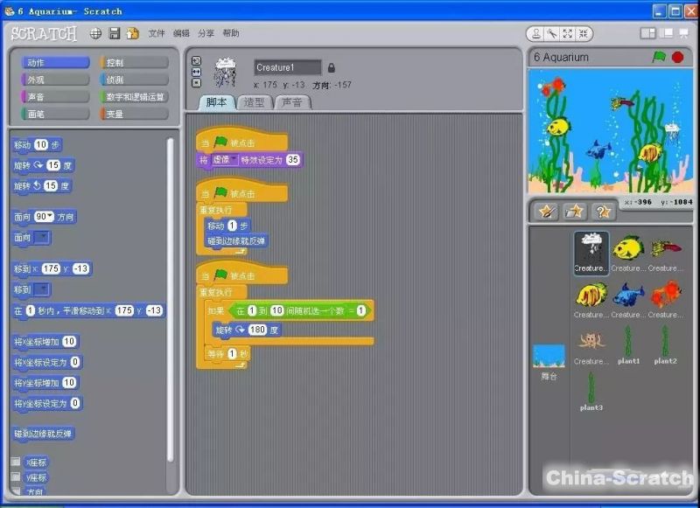Image resolution: width=700 pixels, height=508 pixels.
Task: Click the green flag to start the project
Action: click(659, 57)
